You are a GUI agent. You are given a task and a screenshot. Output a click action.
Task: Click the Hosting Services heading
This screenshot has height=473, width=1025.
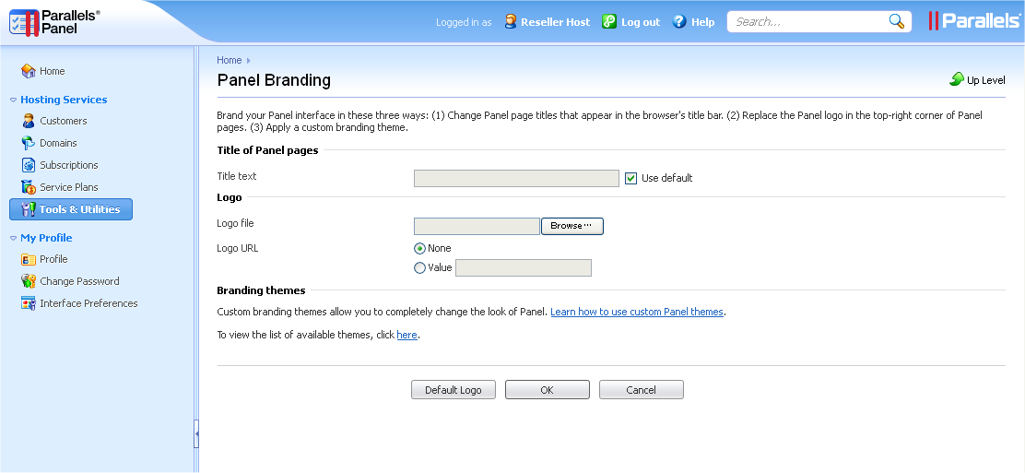[65, 101]
